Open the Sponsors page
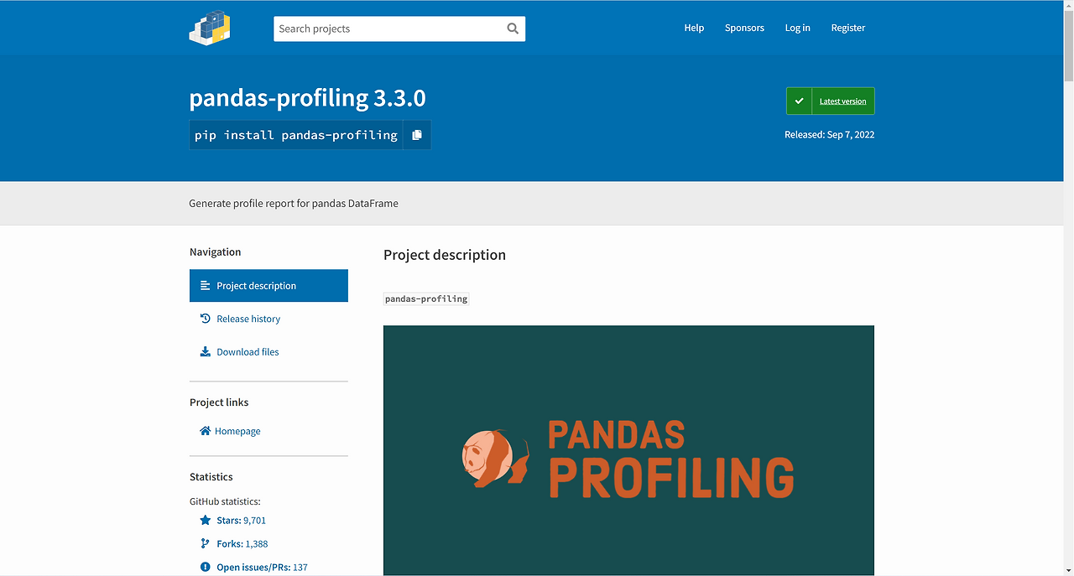 744,28
